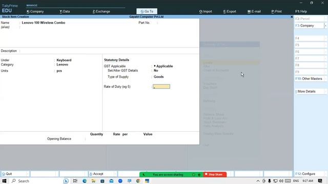Viewport: 328px width, 184px height.
Task: Open File Explorer from the taskbar
Action: pyautogui.click(x=93, y=181)
